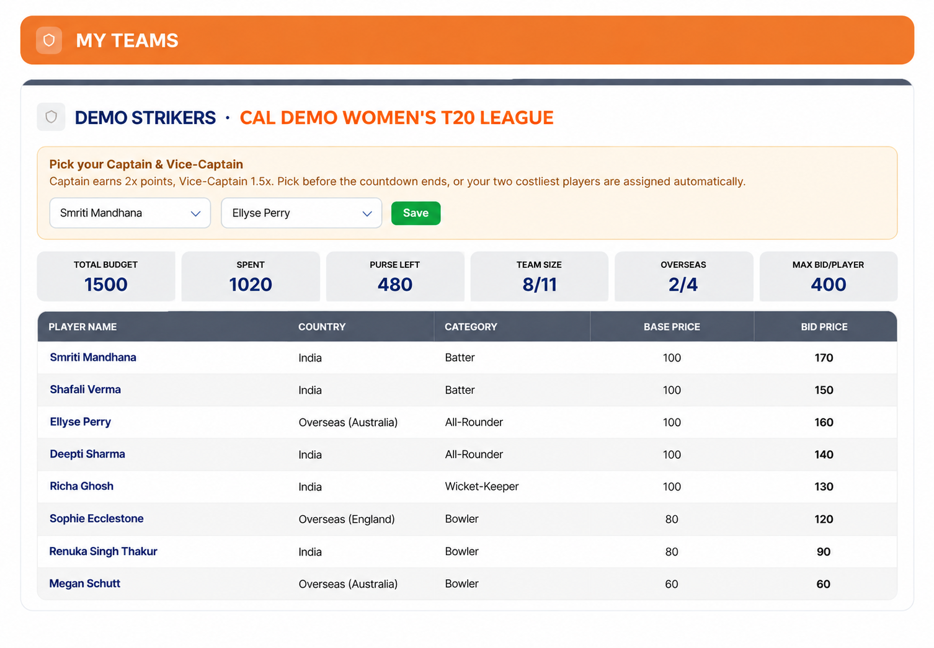Select Renuka Singh Thakur player name
Viewport: 934px width, 648px height.
click(x=104, y=551)
